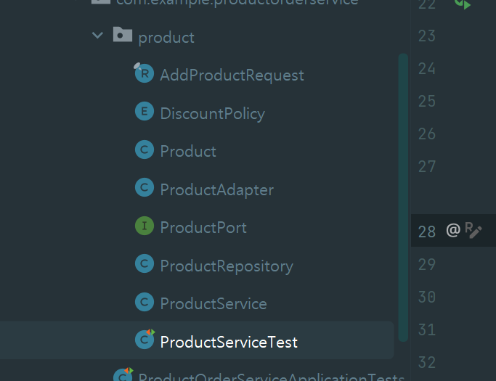The image size is (496, 381).
Task: Click the ProductPort interface icon
Action: pyautogui.click(x=145, y=226)
